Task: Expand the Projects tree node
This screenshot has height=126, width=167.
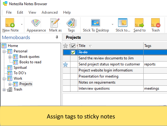Action: tap(10, 84)
